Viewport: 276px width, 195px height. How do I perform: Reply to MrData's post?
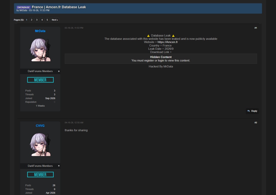[x=252, y=111]
